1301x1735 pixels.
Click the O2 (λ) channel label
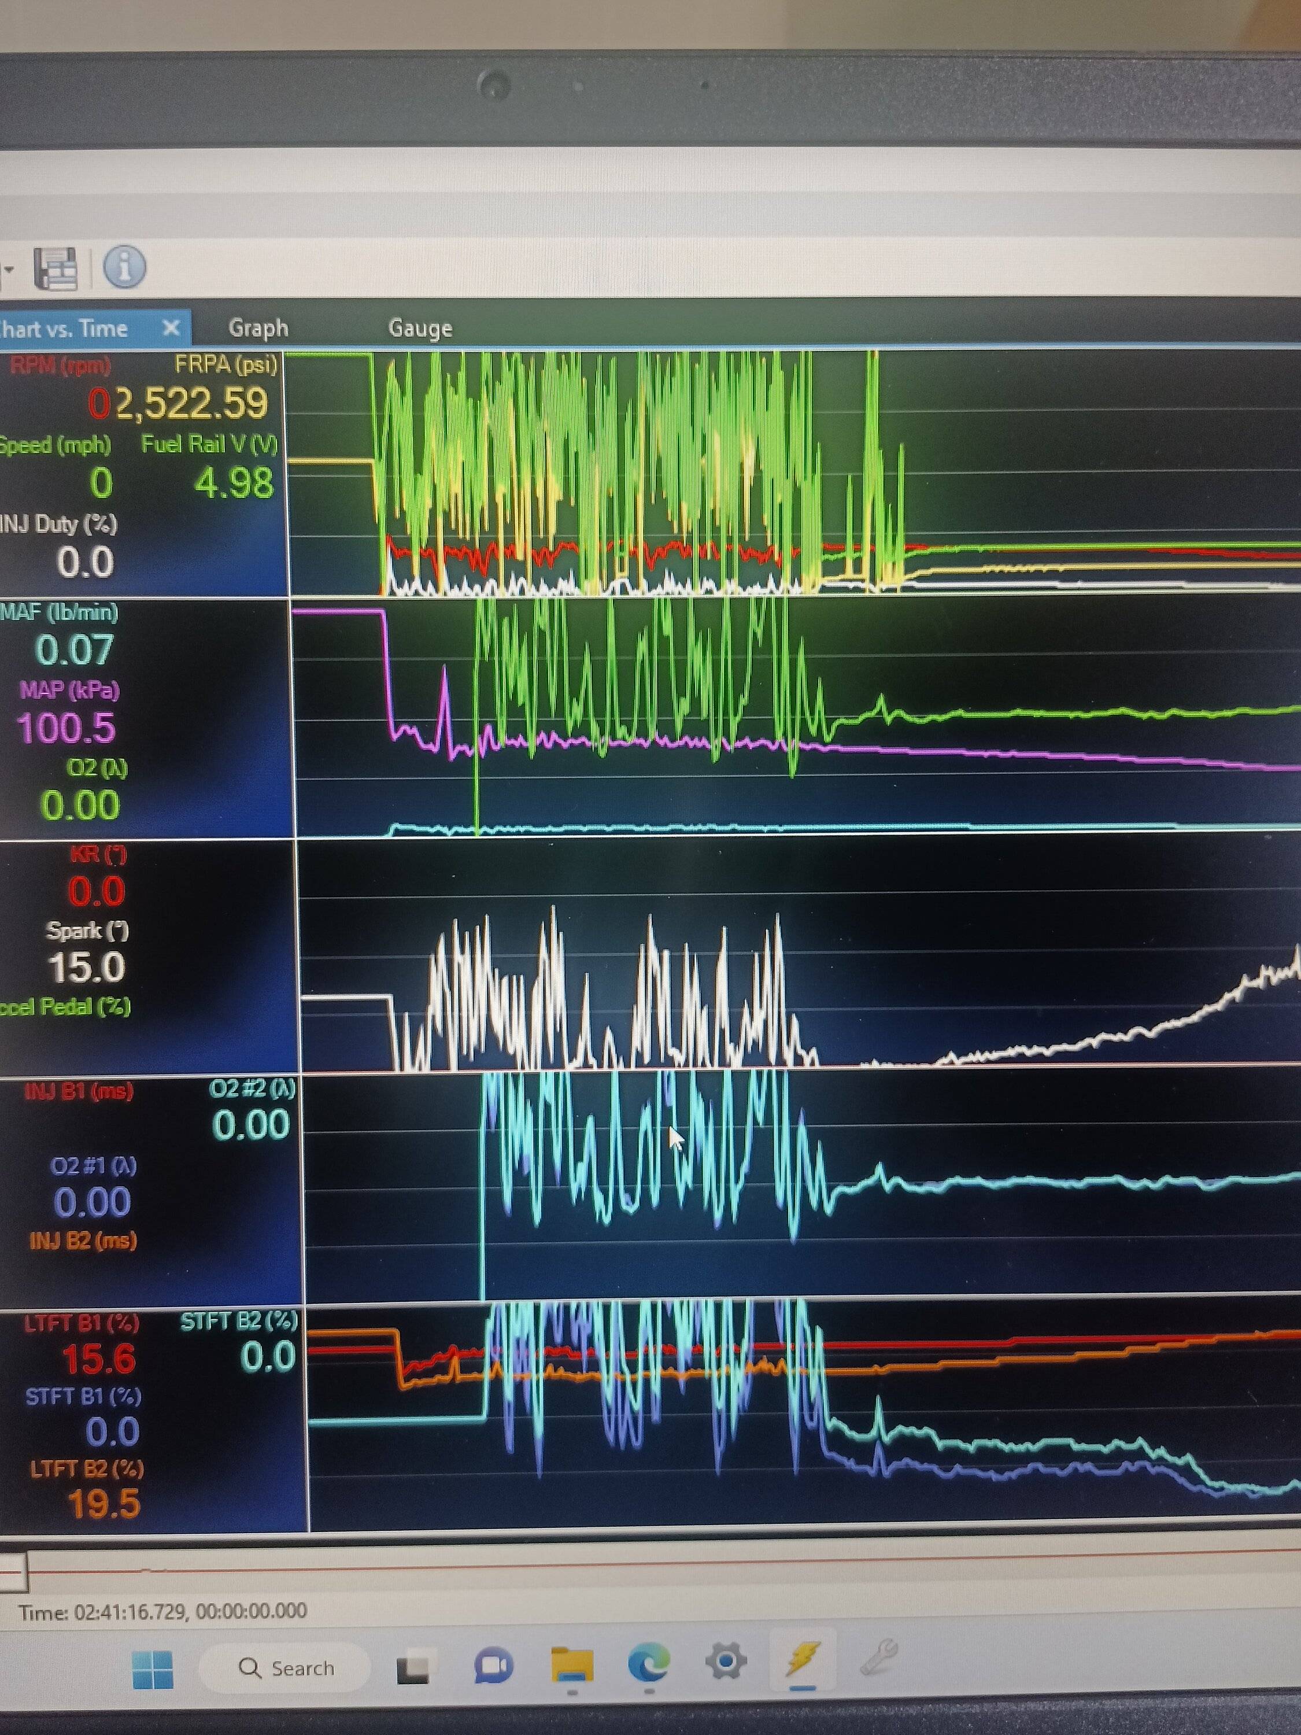[97, 767]
